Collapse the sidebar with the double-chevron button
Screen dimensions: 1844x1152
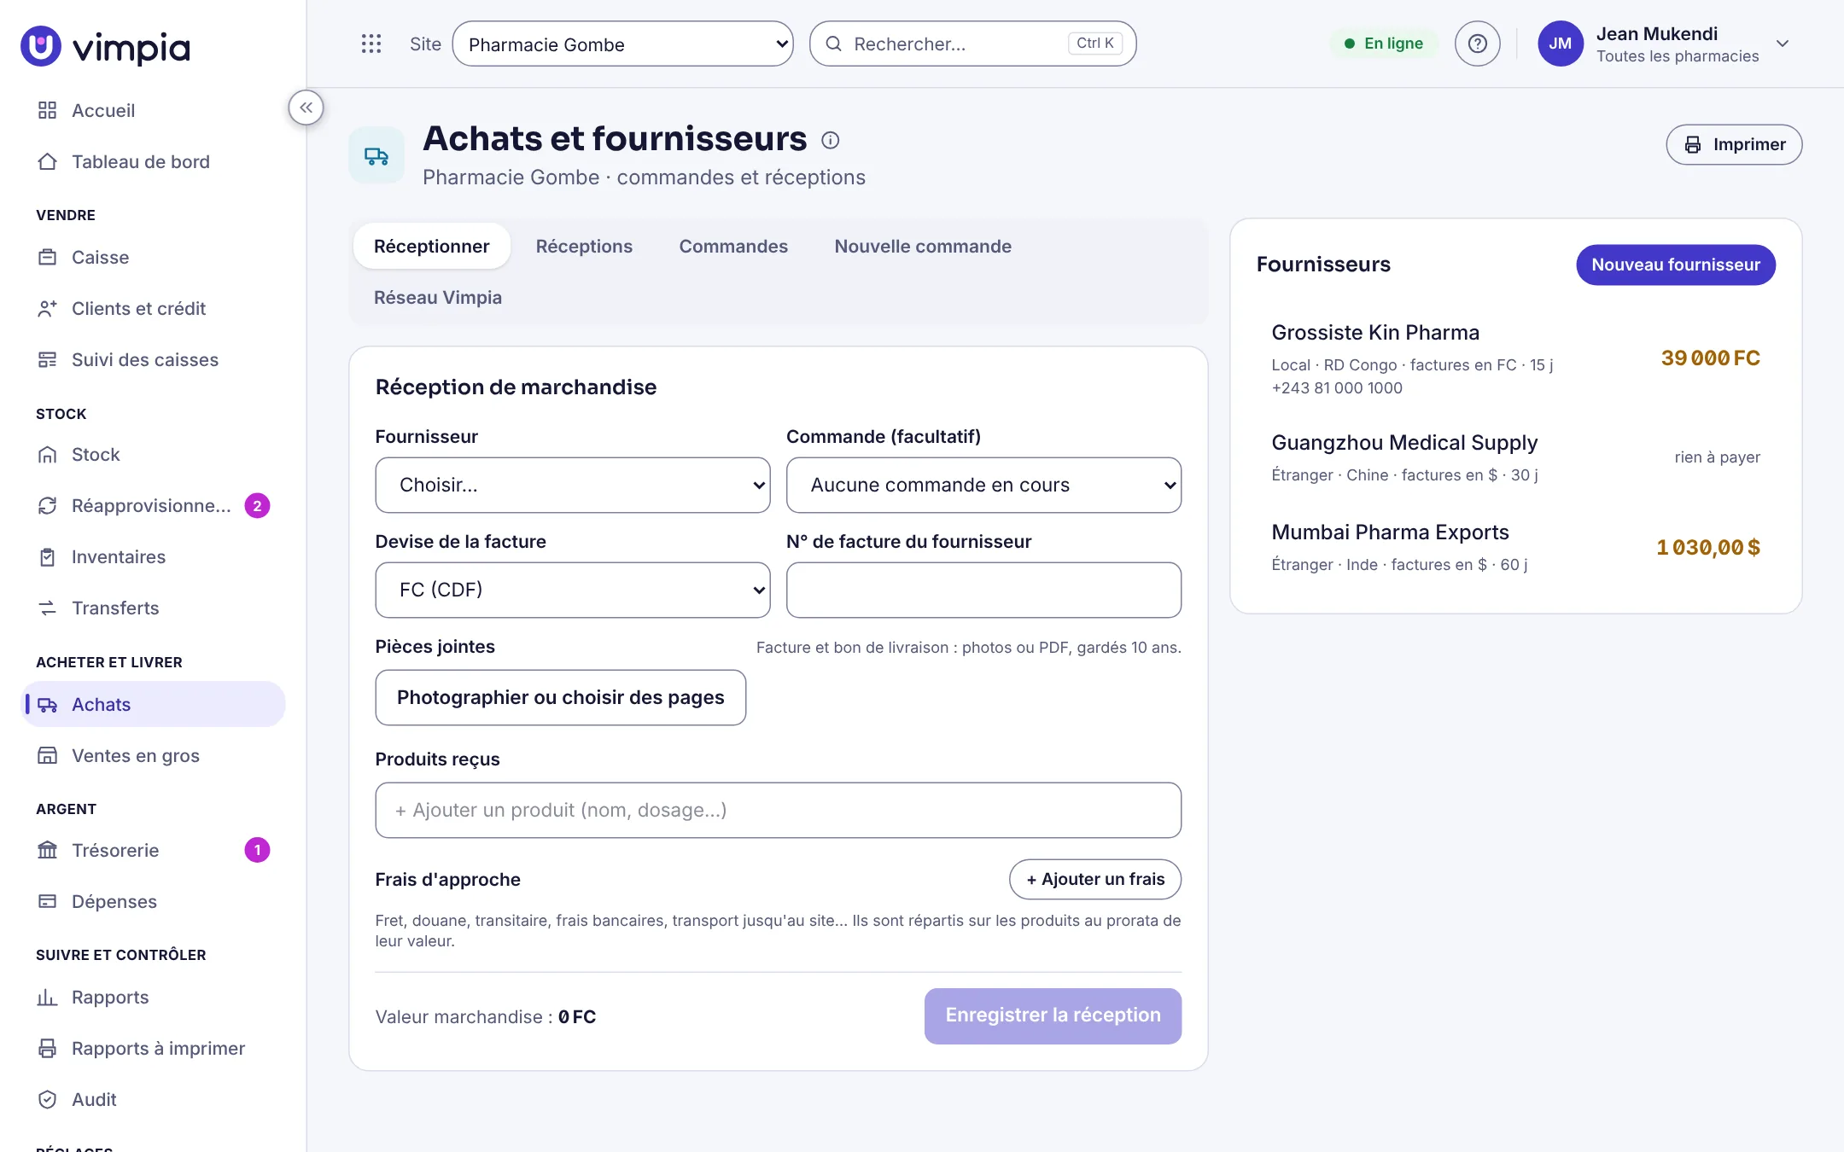click(306, 108)
